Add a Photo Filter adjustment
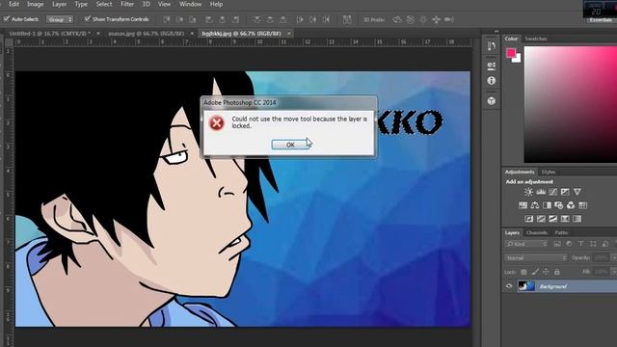Screen dimensions: 617x347 tap(559, 205)
